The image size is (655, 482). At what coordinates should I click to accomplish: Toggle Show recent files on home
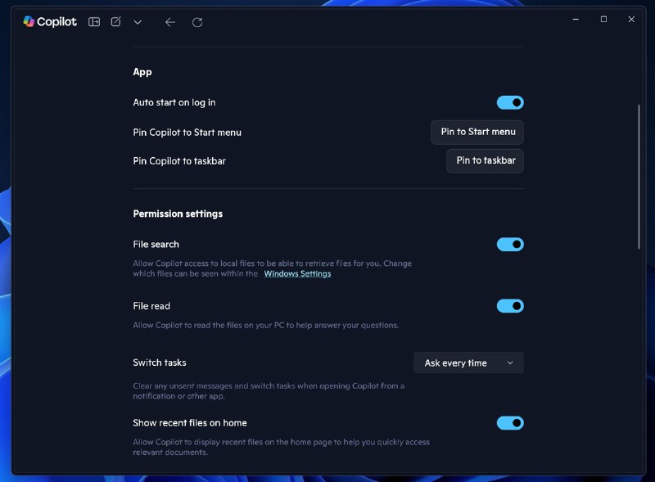[509, 422]
